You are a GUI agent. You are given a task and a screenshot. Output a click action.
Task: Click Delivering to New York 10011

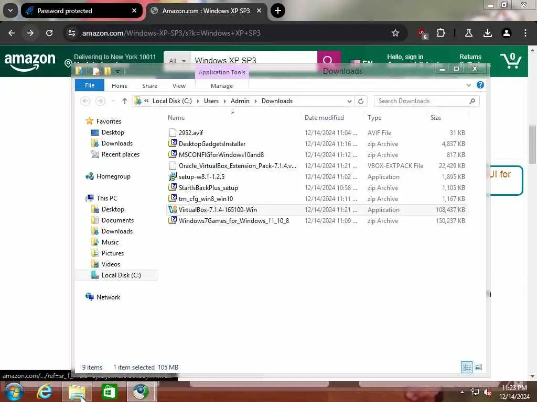point(115,57)
